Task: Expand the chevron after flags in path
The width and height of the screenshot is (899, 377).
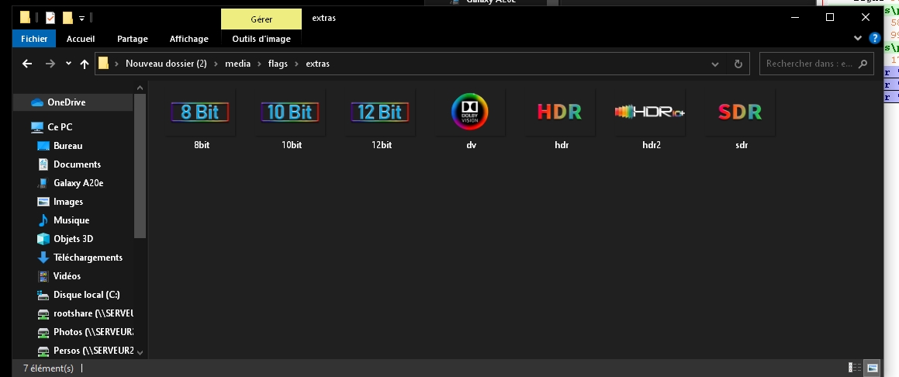Action: 297,64
